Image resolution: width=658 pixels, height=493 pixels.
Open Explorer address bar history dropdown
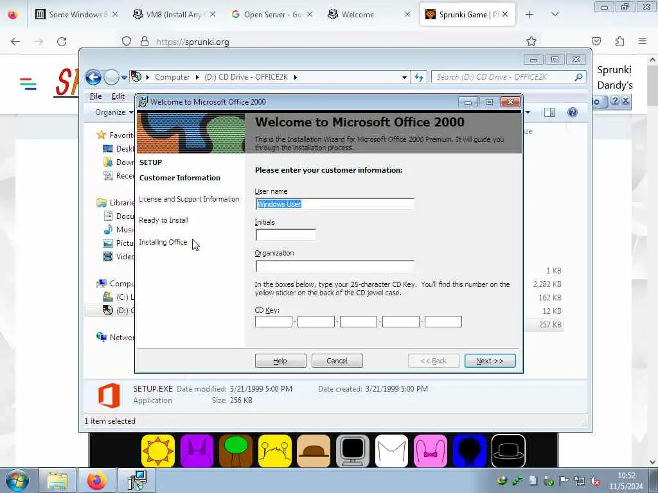404,78
